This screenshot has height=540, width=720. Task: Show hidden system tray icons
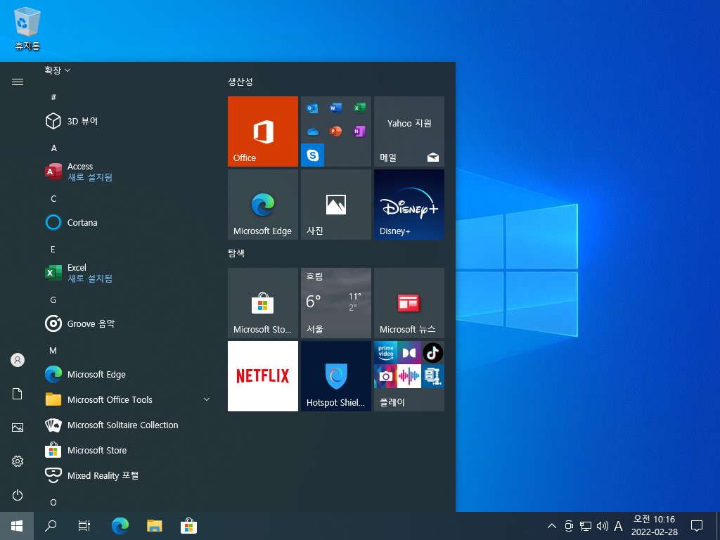(552, 526)
